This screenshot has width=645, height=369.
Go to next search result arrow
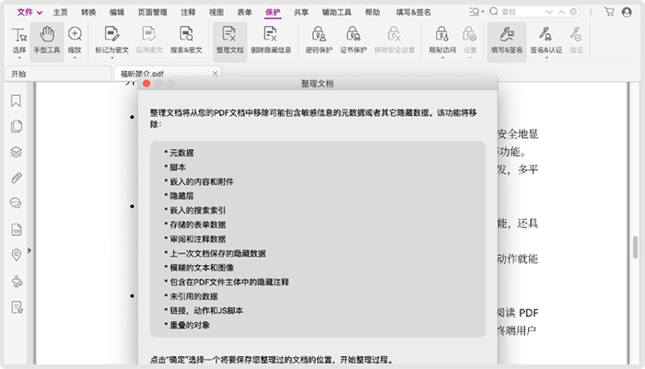click(549, 12)
